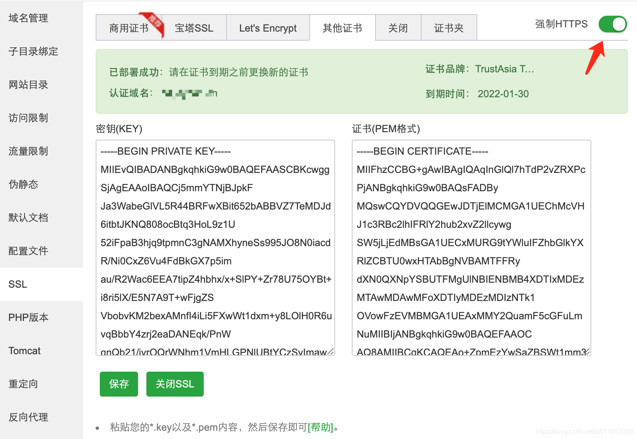
Task: Open the 宝塔SSL tab
Action: click(194, 27)
